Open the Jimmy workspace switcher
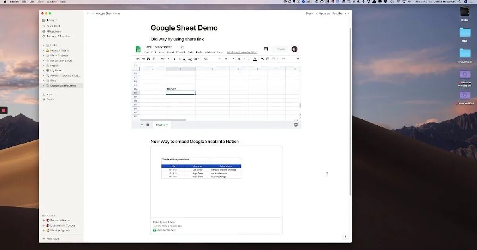The height and width of the screenshot is (250, 477). (50, 20)
